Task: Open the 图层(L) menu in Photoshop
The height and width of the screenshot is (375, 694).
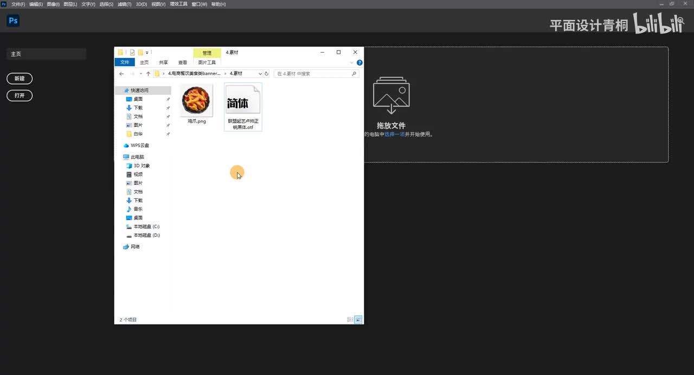Action: point(70,4)
